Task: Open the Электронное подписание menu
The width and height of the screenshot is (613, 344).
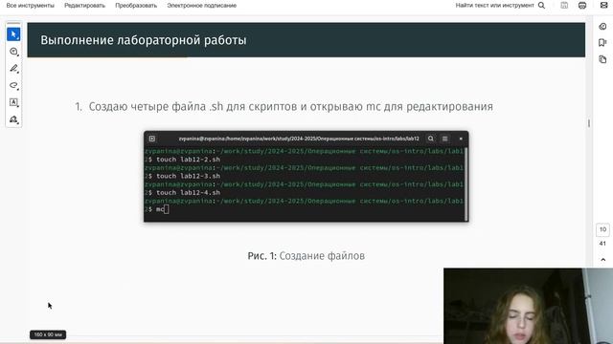Action: (202, 6)
